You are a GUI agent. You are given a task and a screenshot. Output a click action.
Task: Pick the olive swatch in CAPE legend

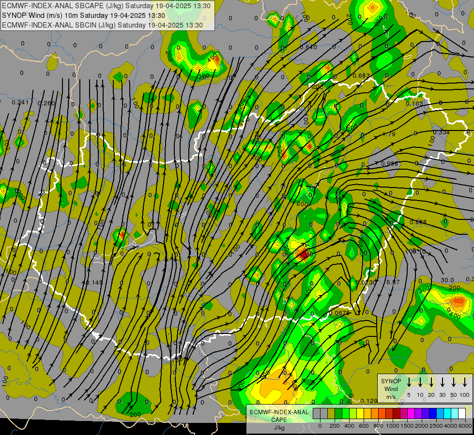point(331,413)
